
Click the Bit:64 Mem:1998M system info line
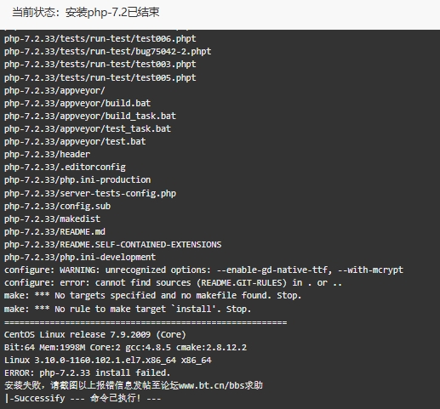pyautogui.click(x=125, y=347)
